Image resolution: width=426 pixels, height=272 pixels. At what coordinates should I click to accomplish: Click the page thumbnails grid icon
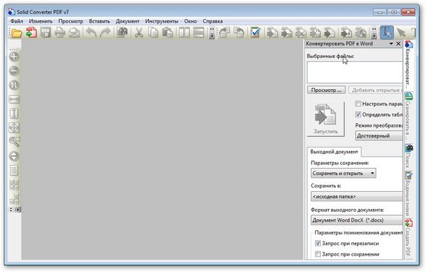point(14,184)
